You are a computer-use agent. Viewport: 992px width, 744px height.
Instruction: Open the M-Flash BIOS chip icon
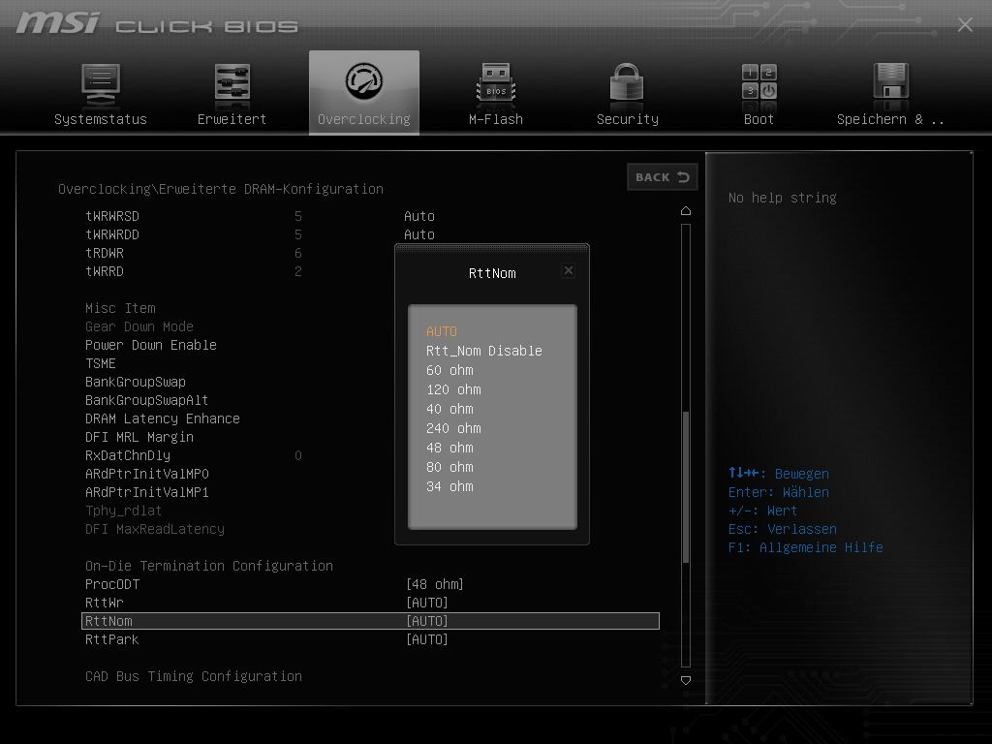(495, 83)
